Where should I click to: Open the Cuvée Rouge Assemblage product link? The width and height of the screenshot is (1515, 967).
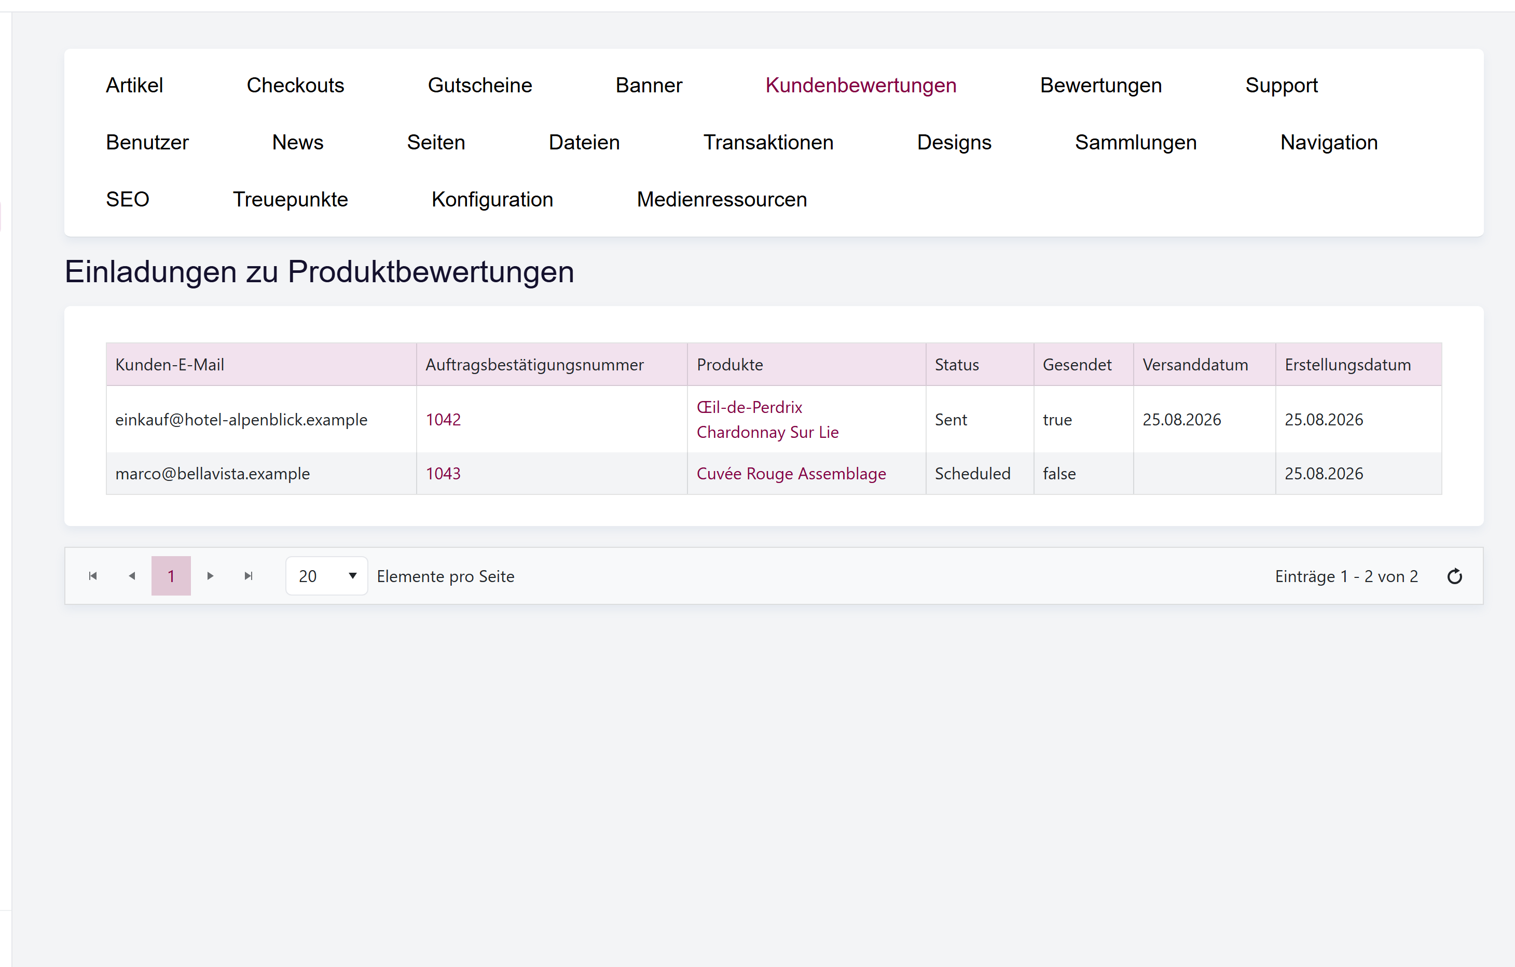[x=791, y=474]
